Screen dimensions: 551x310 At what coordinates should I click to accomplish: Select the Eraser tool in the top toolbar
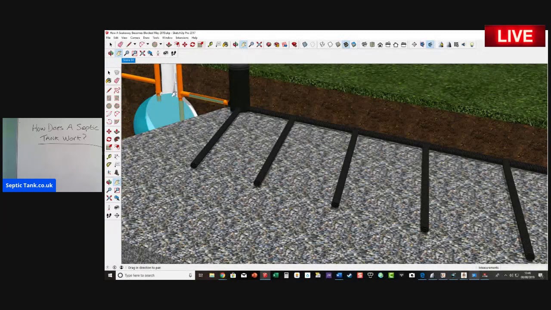(x=121, y=44)
